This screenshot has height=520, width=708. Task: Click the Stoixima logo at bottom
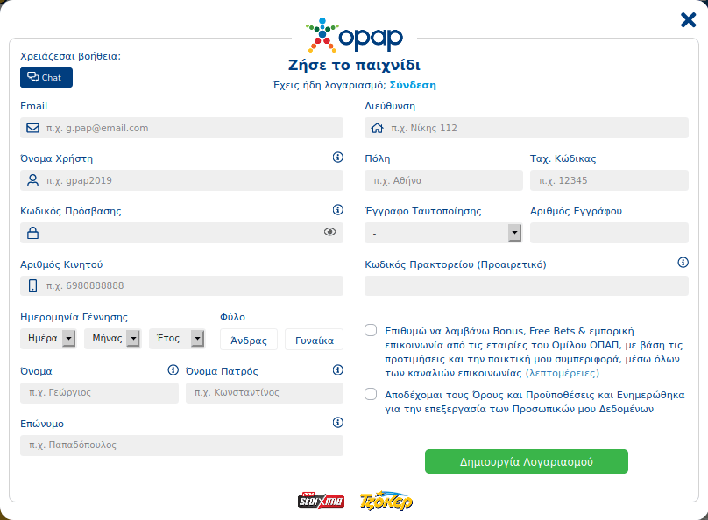[x=321, y=501]
